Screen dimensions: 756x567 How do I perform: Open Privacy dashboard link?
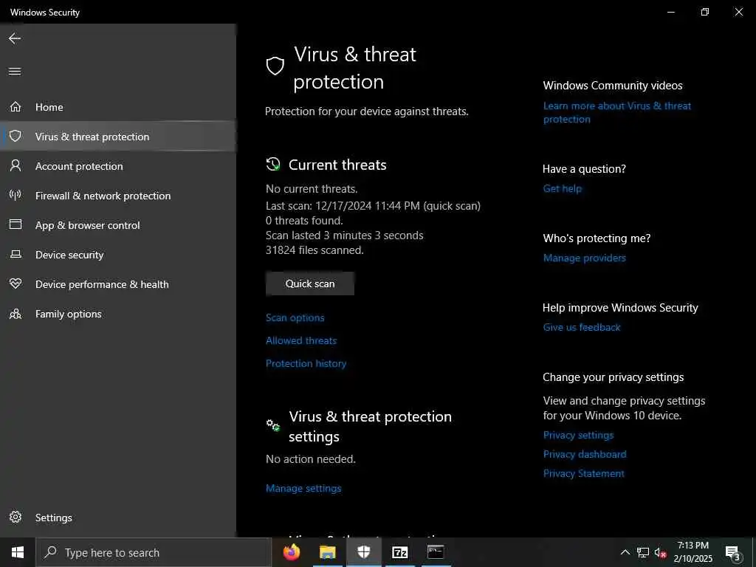tap(585, 454)
